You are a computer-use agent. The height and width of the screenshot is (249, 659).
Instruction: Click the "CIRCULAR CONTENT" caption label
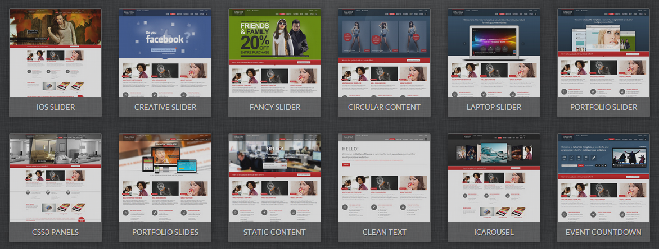[384, 107]
